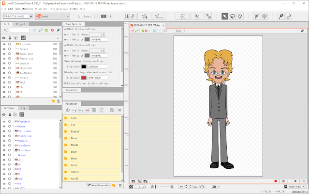Viewport: 309px width, 194px height.
Task: Open warp deformer Grid Color swatch
Action: pos(84,66)
